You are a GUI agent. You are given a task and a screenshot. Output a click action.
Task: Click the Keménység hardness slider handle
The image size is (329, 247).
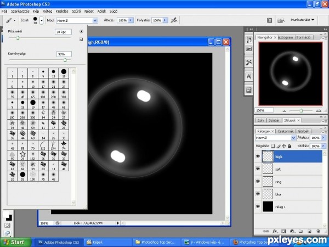(x=65, y=60)
